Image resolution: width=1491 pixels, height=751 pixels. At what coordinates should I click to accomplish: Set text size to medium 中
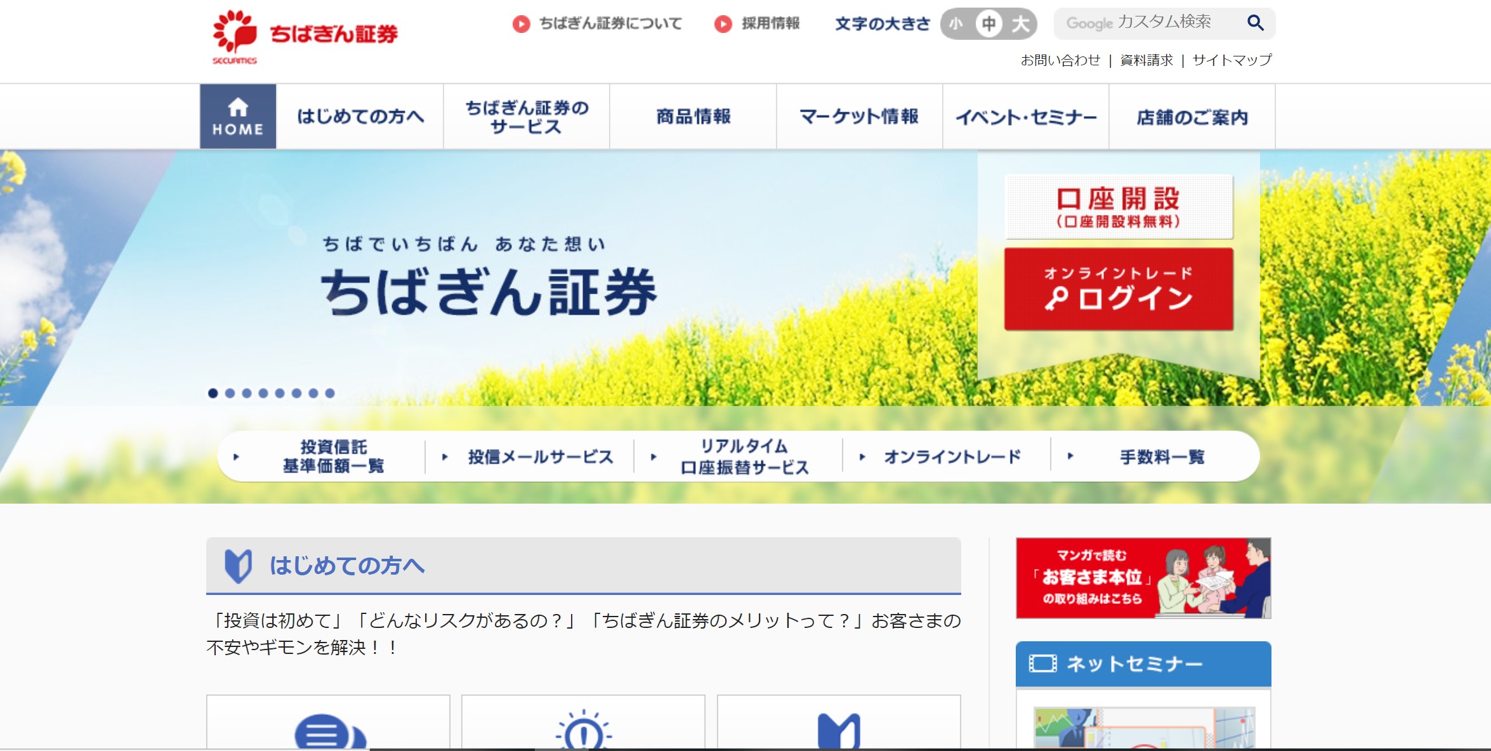989,24
